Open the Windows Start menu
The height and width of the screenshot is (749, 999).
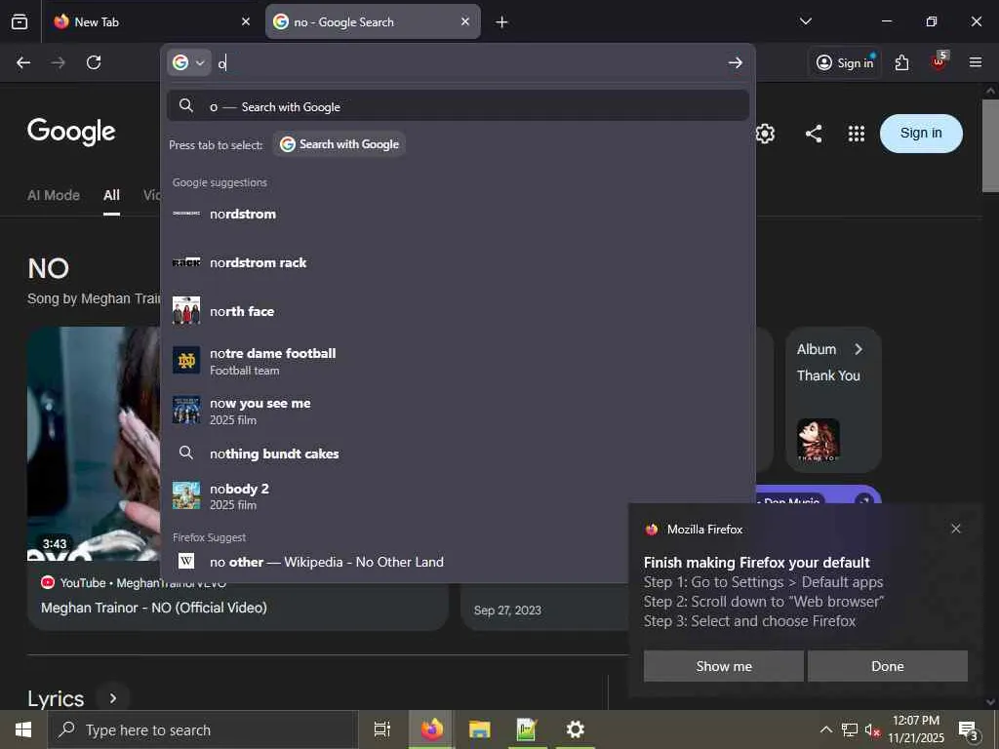click(23, 729)
